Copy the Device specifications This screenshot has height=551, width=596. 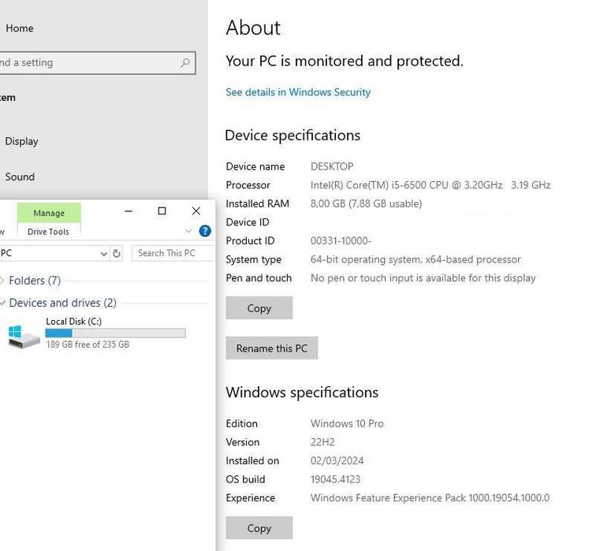tap(259, 308)
